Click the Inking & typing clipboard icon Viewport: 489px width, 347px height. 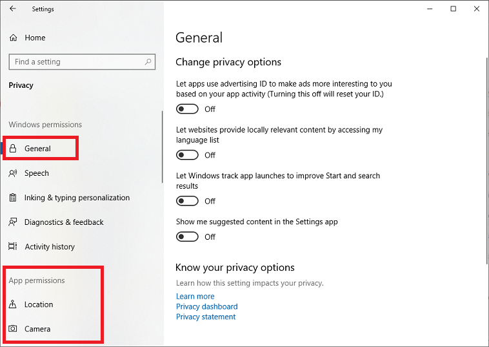(x=13, y=198)
